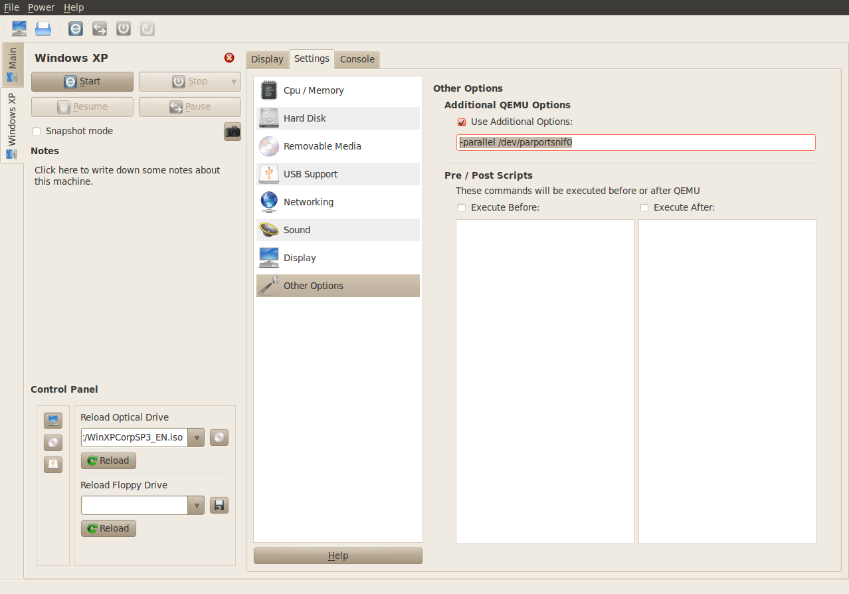Switch to the Main vertical tab
Viewport: 849px width, 594px height.
coord(12,65)
